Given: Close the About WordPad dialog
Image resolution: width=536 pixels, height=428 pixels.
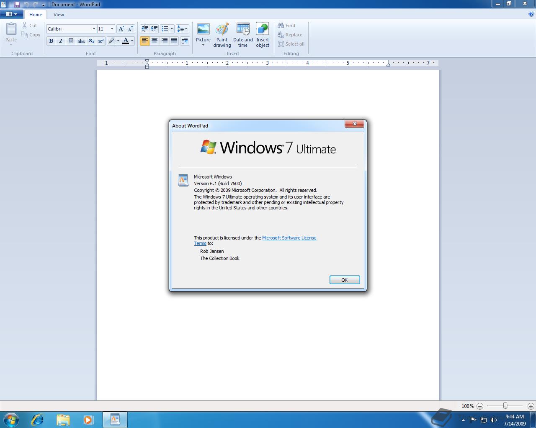Looking at the screenshot, I should click(x=355, y=124).
